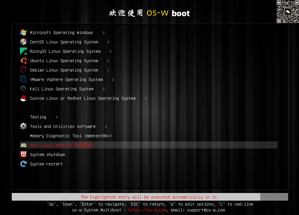Select Boot Local Machine entry

(149, 145)
